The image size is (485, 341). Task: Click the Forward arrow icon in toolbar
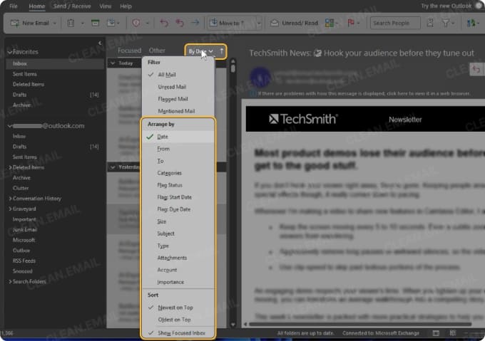click(195, 23)
